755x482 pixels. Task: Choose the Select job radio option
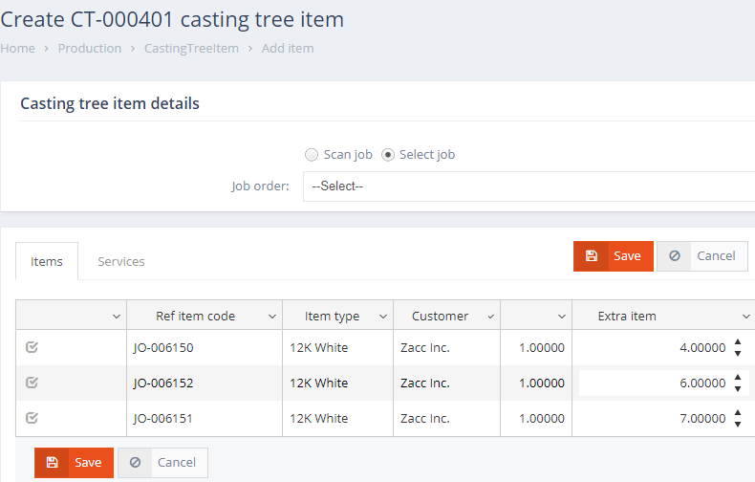[x=388, y=155]
